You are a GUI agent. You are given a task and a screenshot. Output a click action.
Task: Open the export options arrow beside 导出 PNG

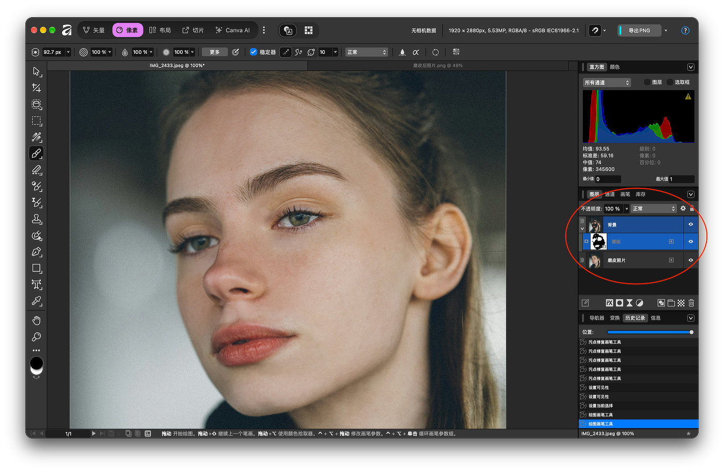pyautogui.click(x=666, y=31)
